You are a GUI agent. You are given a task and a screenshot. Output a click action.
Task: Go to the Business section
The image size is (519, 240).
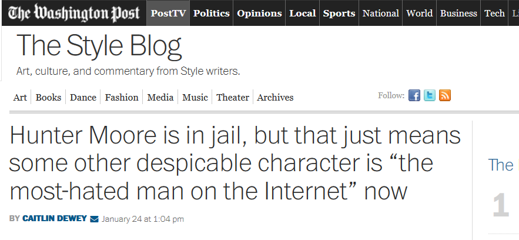click(x=458, y=13)
